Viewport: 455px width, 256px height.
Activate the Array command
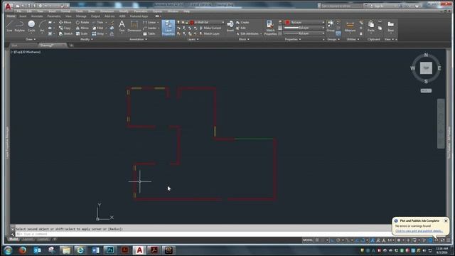[98, 33]
